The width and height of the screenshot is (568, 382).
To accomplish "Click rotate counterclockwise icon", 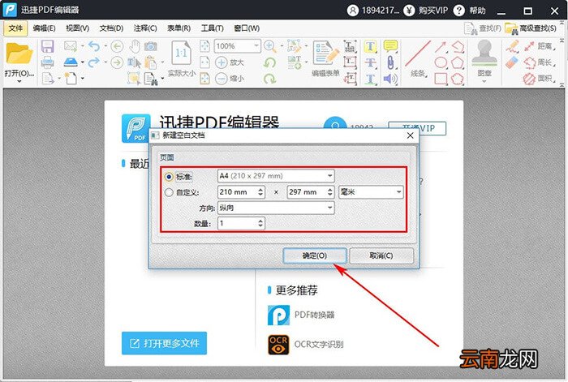I will click(269, 62).
